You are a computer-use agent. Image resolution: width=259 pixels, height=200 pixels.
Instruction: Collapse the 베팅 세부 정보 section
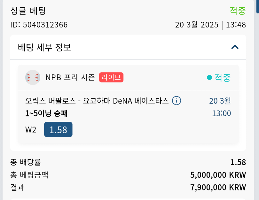coord(235,47)
